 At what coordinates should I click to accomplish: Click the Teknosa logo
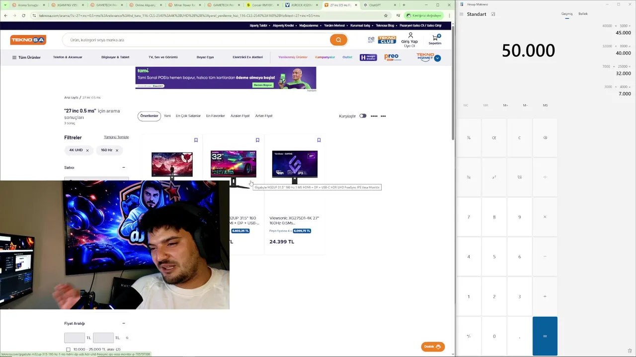point(28,40)
